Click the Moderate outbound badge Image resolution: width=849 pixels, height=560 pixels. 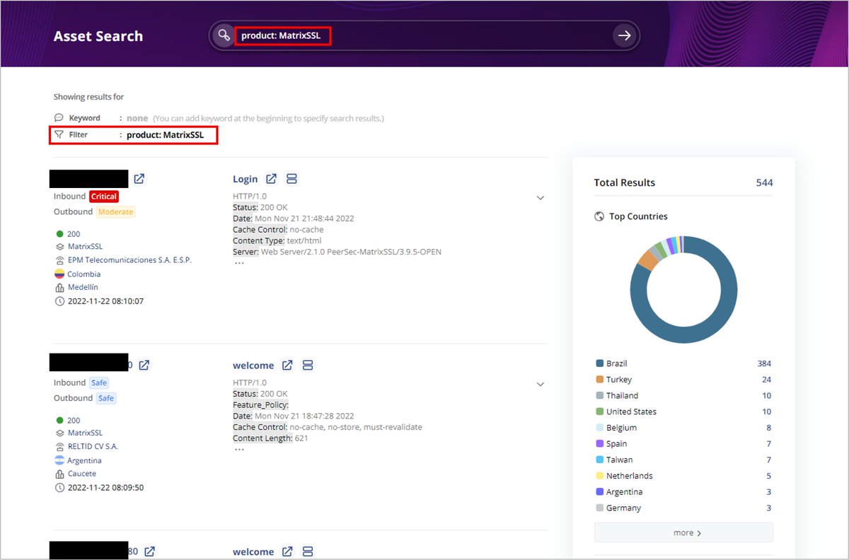click(x=115, y=211)
